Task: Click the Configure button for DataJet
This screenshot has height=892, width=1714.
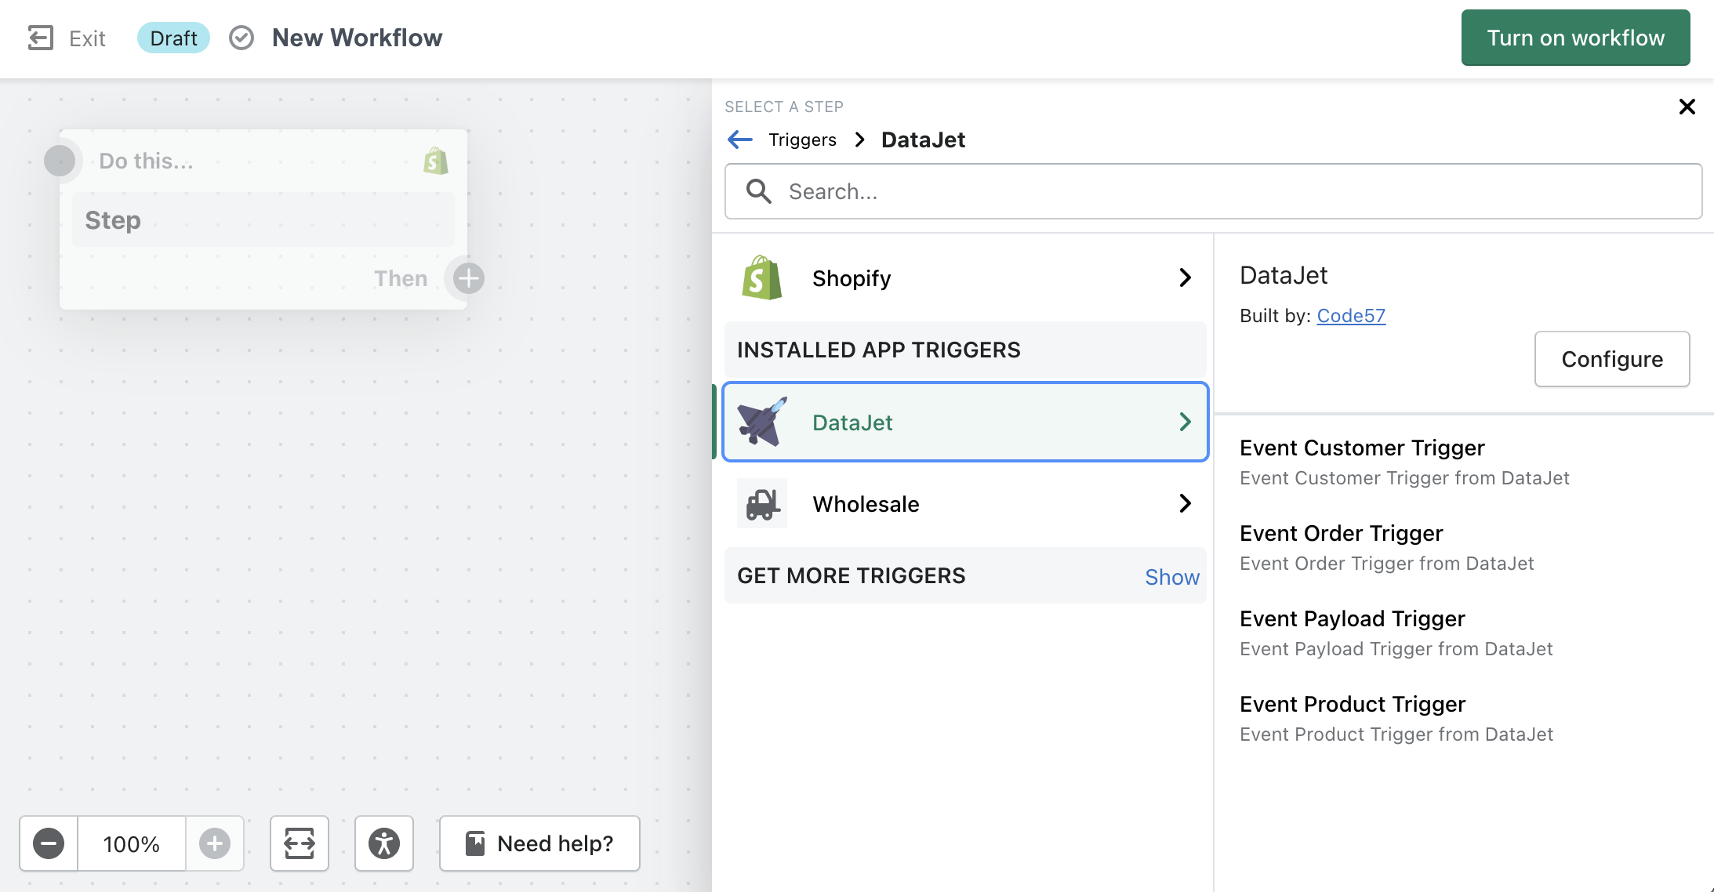Action: 1611,359
